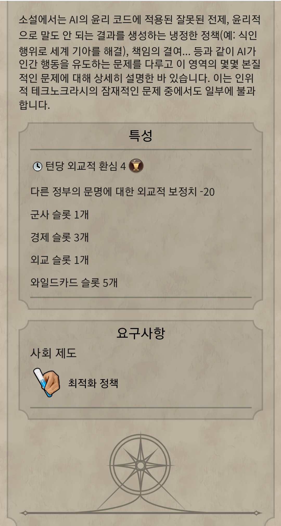
Task: Click the 와일드카드 슬롯 5개 entry
Action: tap(74, 283)
